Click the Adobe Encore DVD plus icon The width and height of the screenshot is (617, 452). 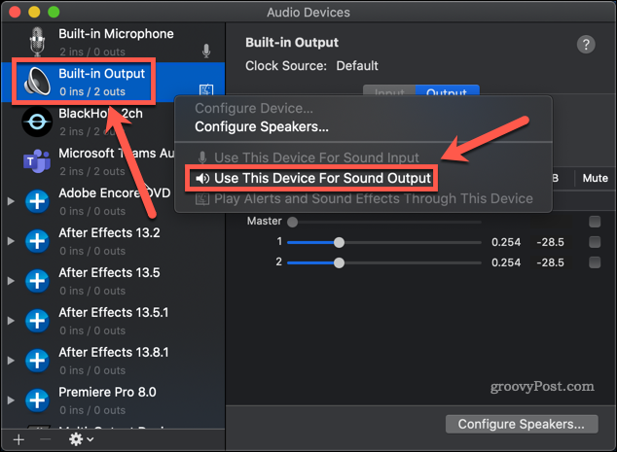(x=37, y=201)
